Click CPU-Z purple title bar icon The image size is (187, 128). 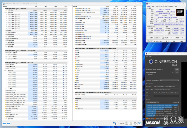pyautogui.click(x=147, y=4)
